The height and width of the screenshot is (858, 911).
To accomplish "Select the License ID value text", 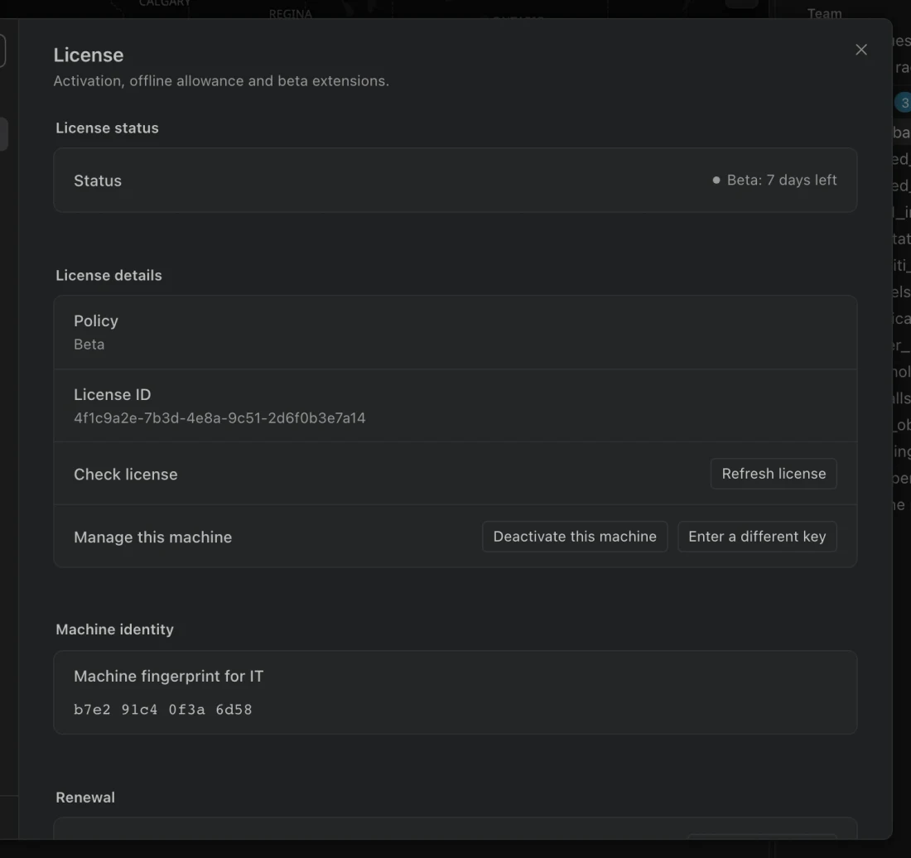I will (219, 418).
